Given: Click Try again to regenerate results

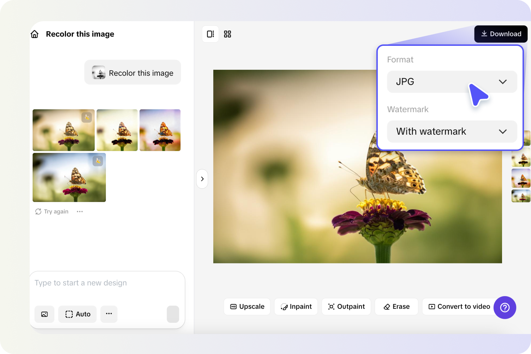Looking at the screenshot, I should point(52,211).
